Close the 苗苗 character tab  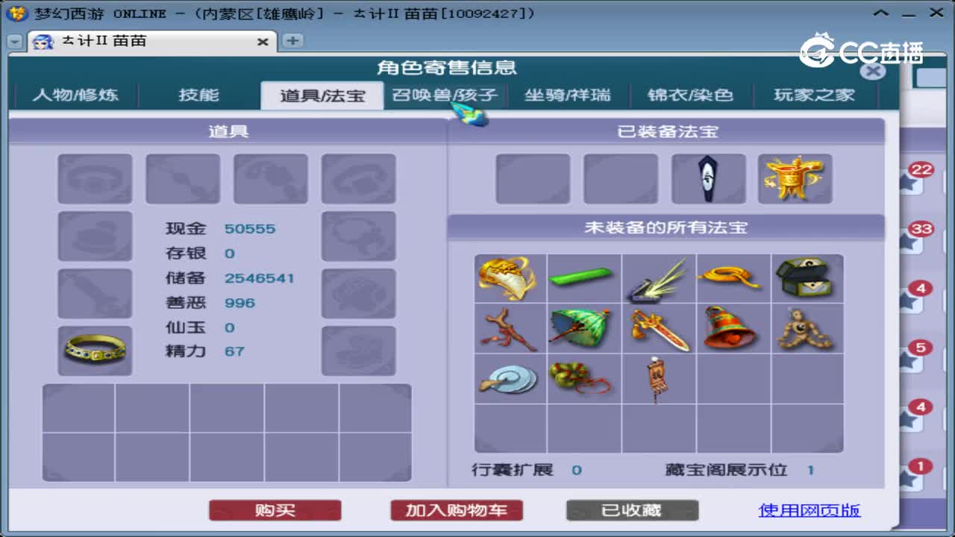pos(263,42)
